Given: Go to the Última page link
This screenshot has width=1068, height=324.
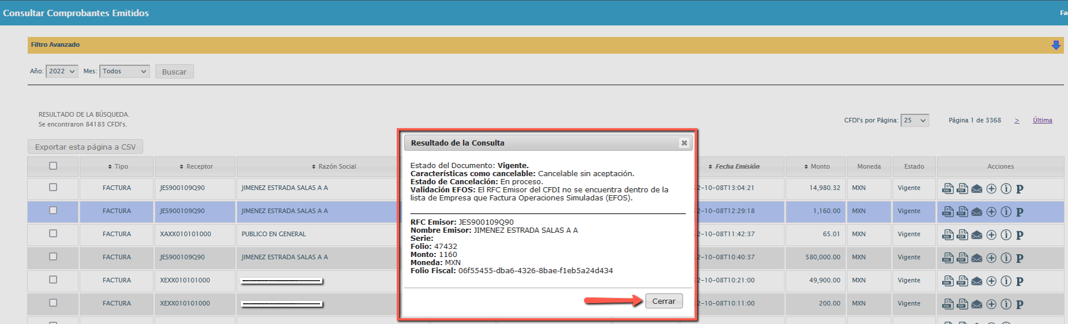Looking at the screenshot, I should pyautogui.click(x=1042, y=120).
